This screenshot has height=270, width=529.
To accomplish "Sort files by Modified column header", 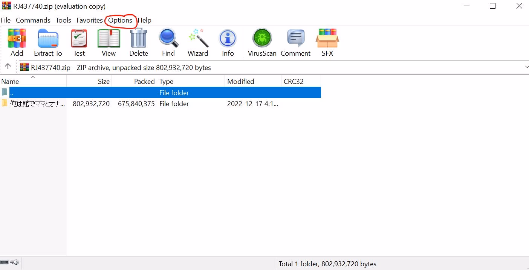I will click(240, 82).
